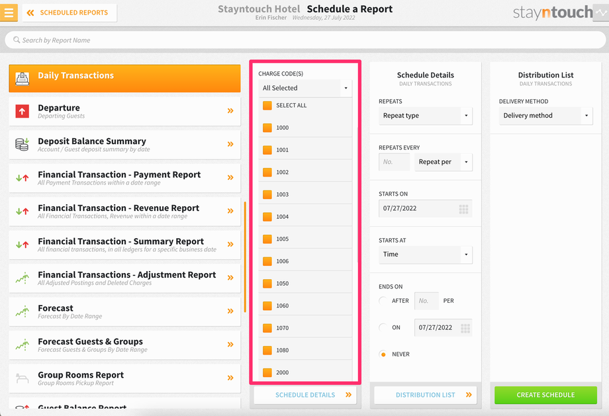
Task: Click the Adjustment Report chart icon
Action: 23,278
